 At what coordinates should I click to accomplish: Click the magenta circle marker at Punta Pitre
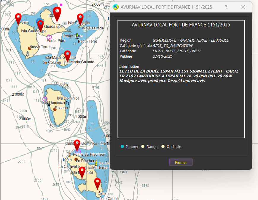coord(49,37)
